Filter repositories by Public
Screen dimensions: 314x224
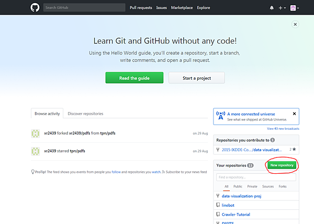pos(238,186)
